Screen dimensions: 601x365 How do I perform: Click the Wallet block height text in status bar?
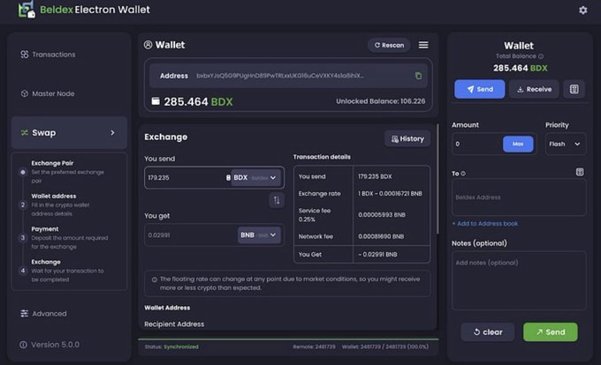click(385, 347)
